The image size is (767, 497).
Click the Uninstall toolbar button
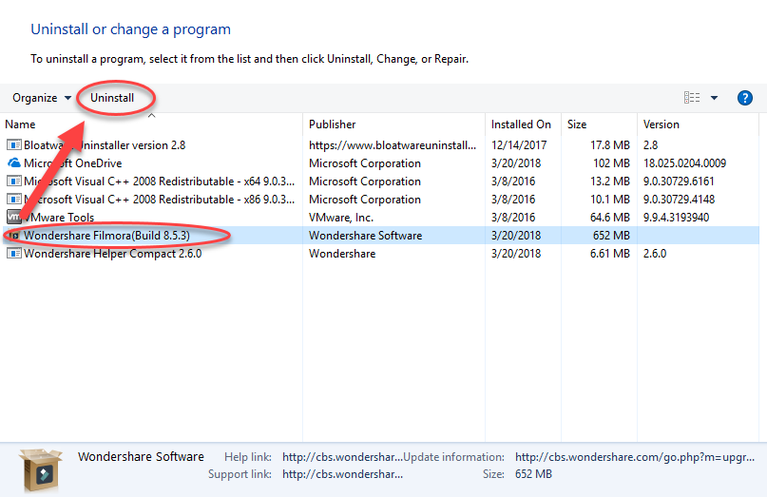pos(112,98)
